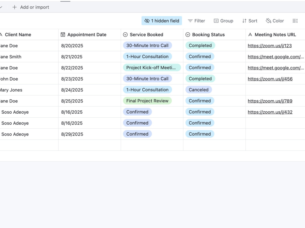305x228 pixels.
Task: Select the 8/21/2025 date cell
Action: tap(90, 57)
